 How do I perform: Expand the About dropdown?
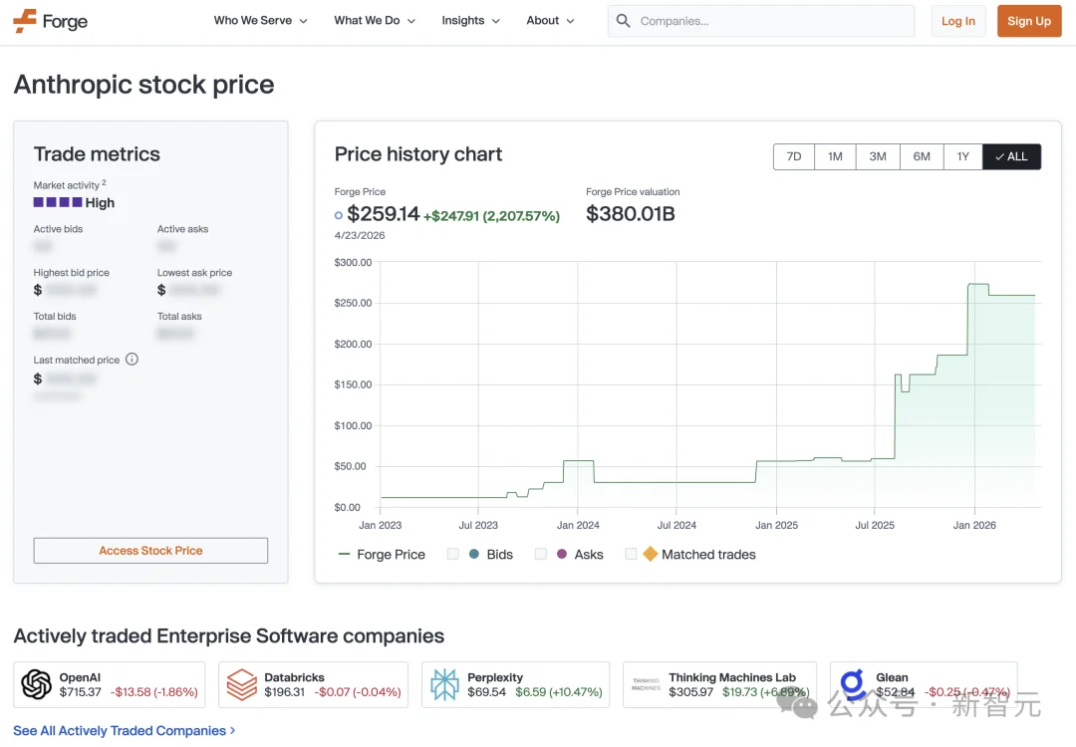point(549,20)
